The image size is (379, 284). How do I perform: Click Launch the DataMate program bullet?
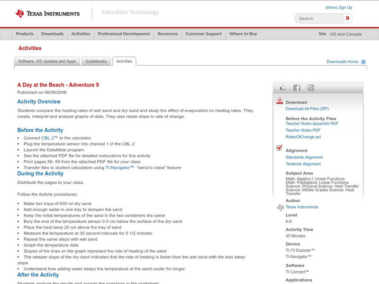click(x=54, y=150)
